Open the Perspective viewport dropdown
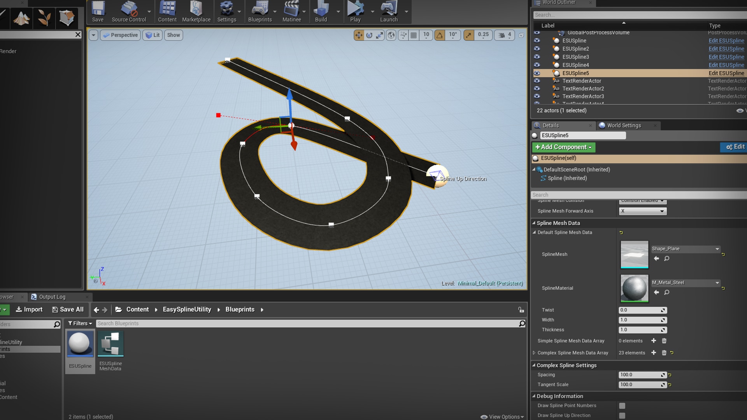The height and width of the screenshot is (420, 747). click(x=120, y=35)
